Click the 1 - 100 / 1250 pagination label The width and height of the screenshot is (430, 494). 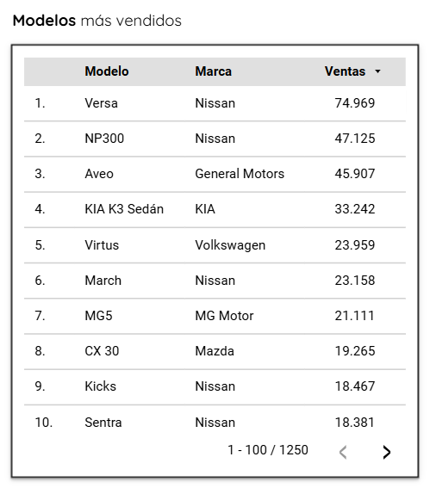pyautogui.click(x=268, y=450)
